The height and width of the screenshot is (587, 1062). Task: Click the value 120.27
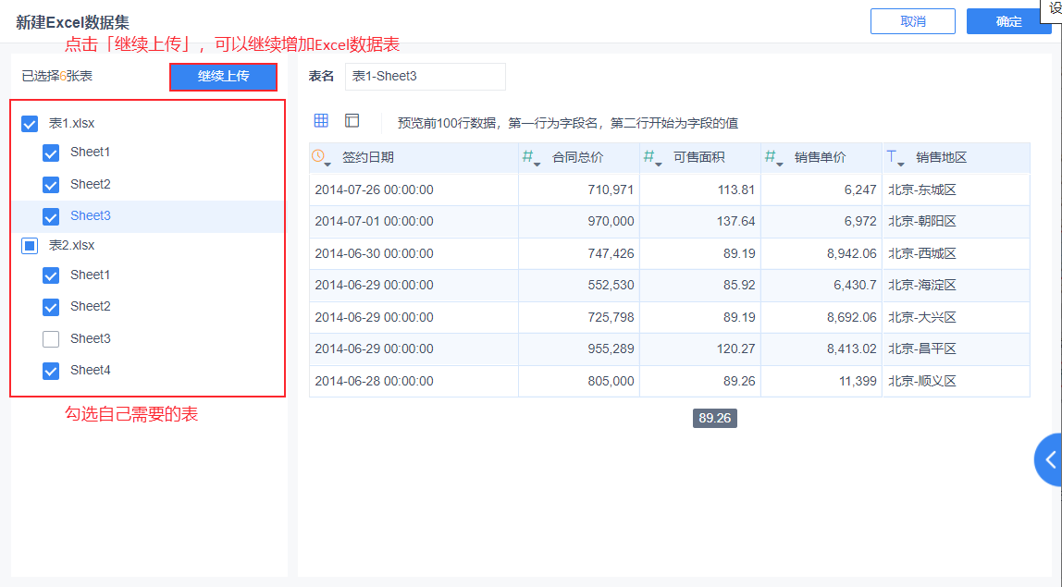(736, 349)
